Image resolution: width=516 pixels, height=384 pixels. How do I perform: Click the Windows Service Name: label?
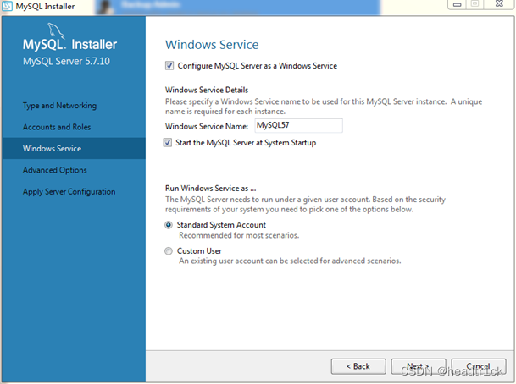pyautogui.click(x=207, y=127)
